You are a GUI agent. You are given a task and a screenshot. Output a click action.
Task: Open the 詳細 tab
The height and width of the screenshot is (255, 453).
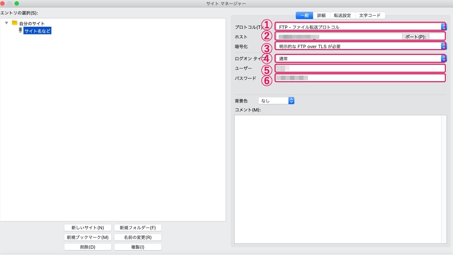321,15
